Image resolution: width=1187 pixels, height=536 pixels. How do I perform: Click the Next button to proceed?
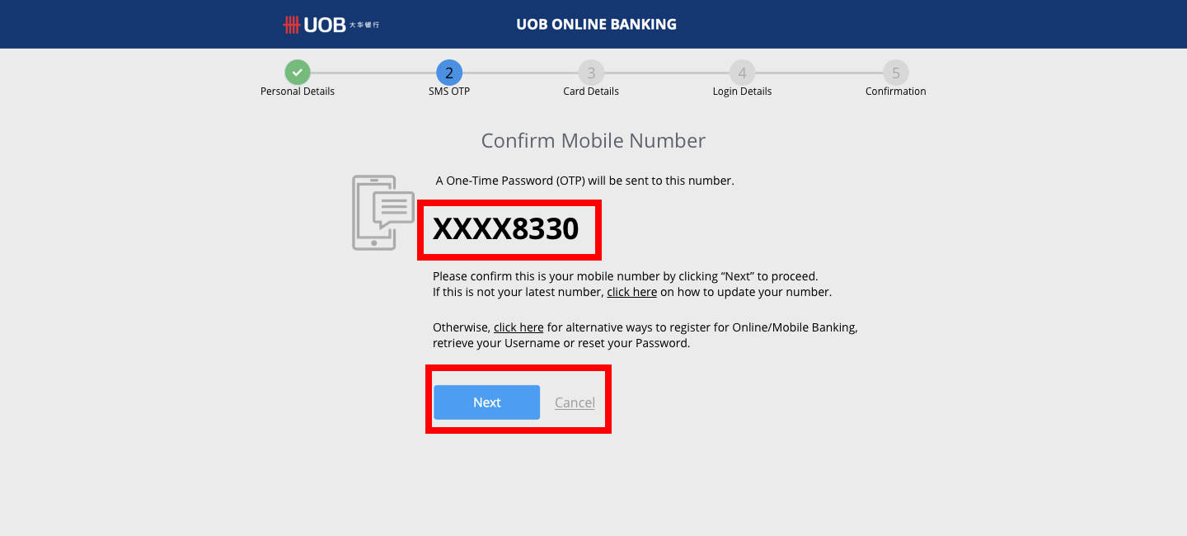[x=487, y=402]
